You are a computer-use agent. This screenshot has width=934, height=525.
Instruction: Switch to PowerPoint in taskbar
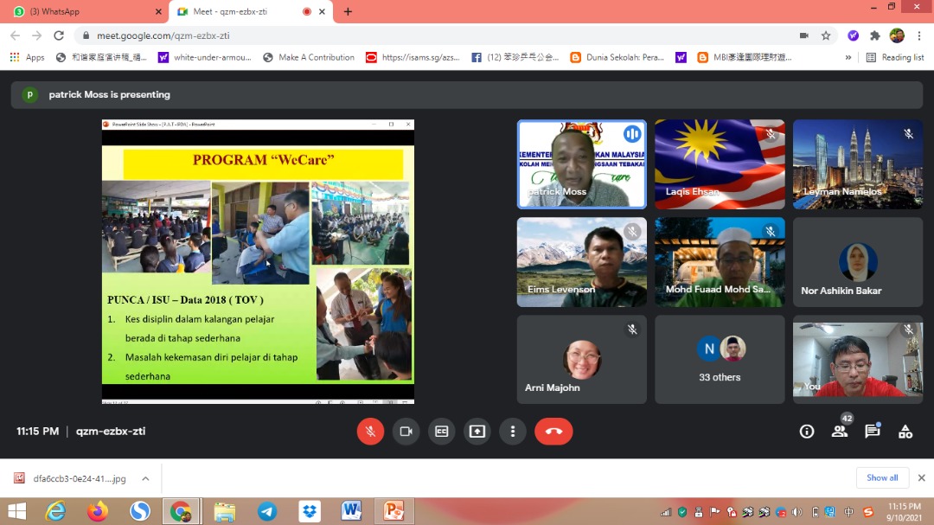pyautogui.click(x=393, y=511)
